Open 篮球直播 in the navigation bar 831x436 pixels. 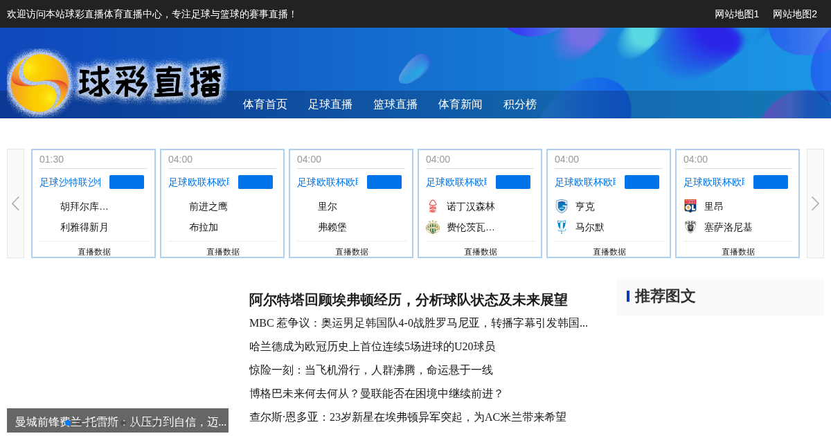(395, 105)
